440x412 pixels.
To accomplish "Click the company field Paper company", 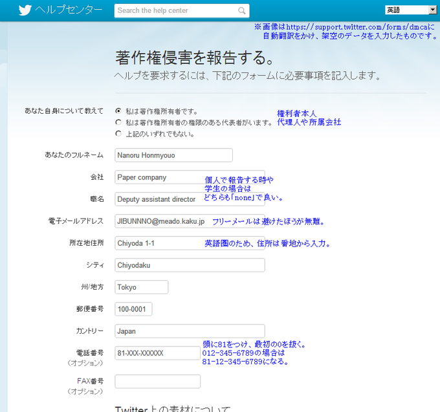I will coord(190,177).
